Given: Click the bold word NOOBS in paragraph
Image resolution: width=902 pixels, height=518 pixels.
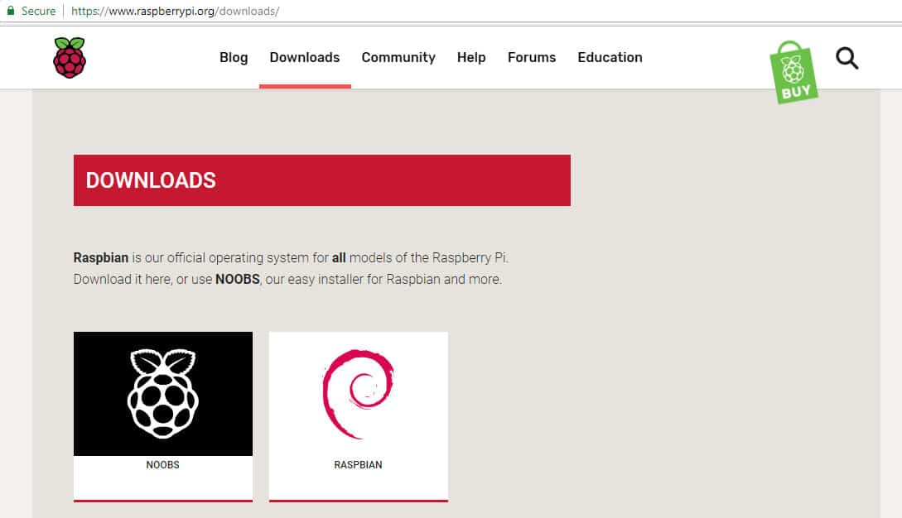Looking at the screenshot, I should [x=238, y=280].
